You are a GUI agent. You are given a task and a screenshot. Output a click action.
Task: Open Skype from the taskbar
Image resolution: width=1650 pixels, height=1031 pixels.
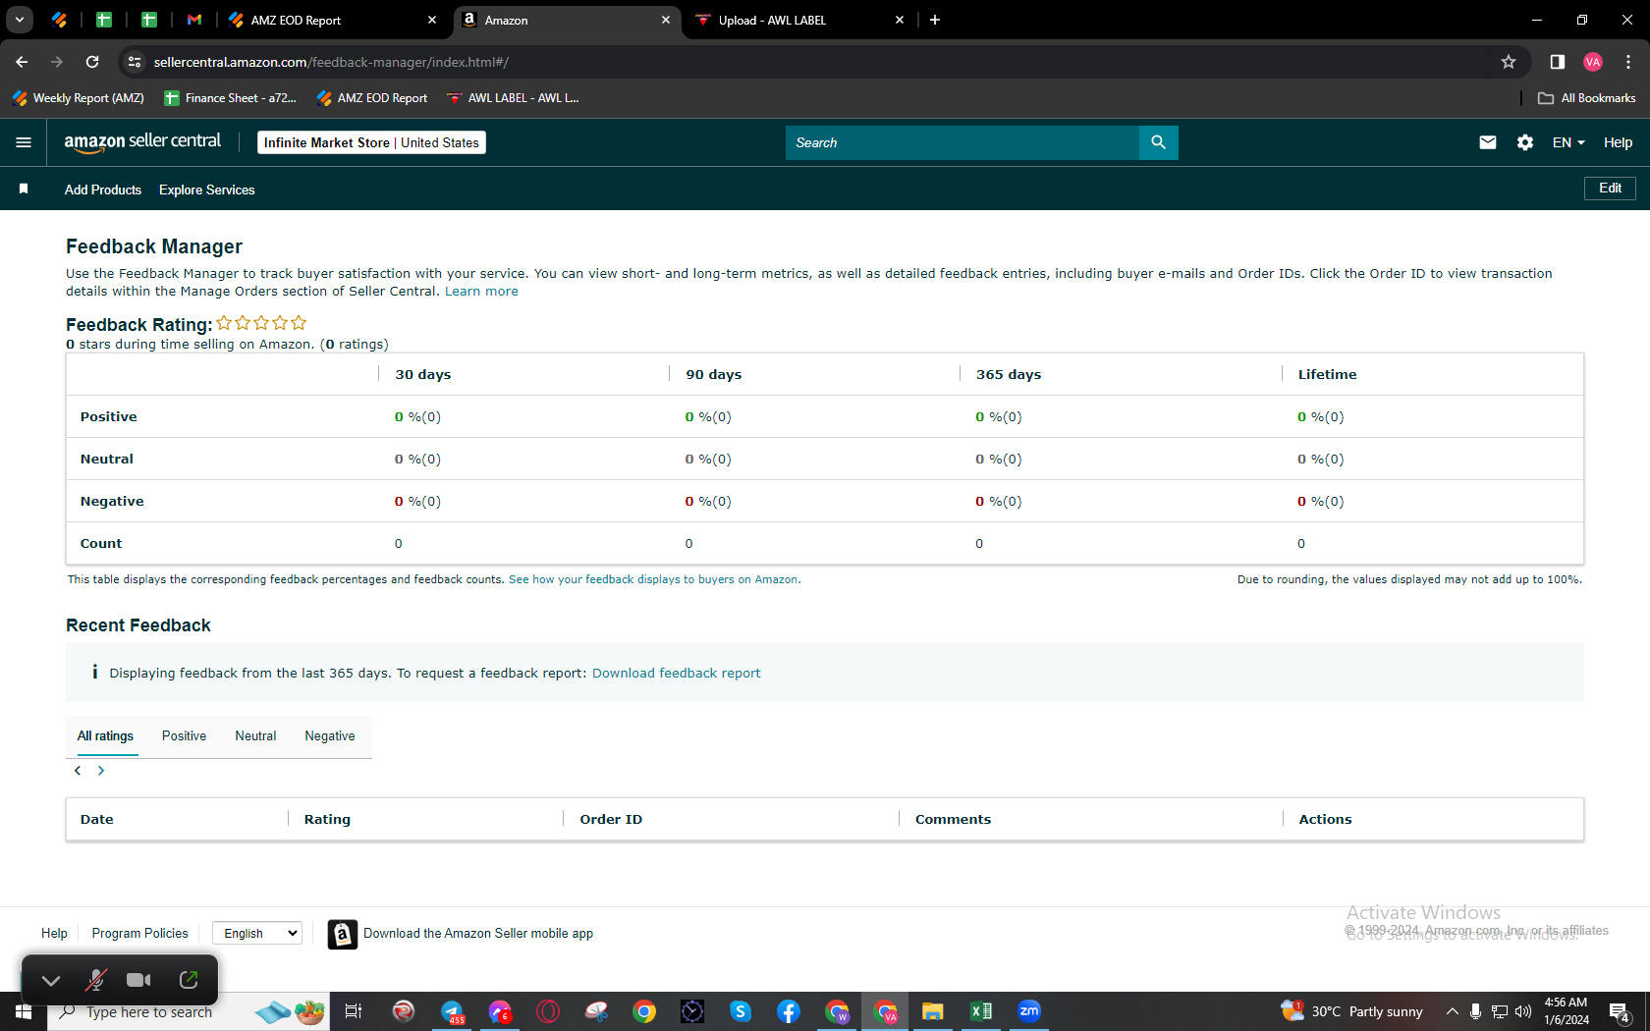(x=741, y=1011)
